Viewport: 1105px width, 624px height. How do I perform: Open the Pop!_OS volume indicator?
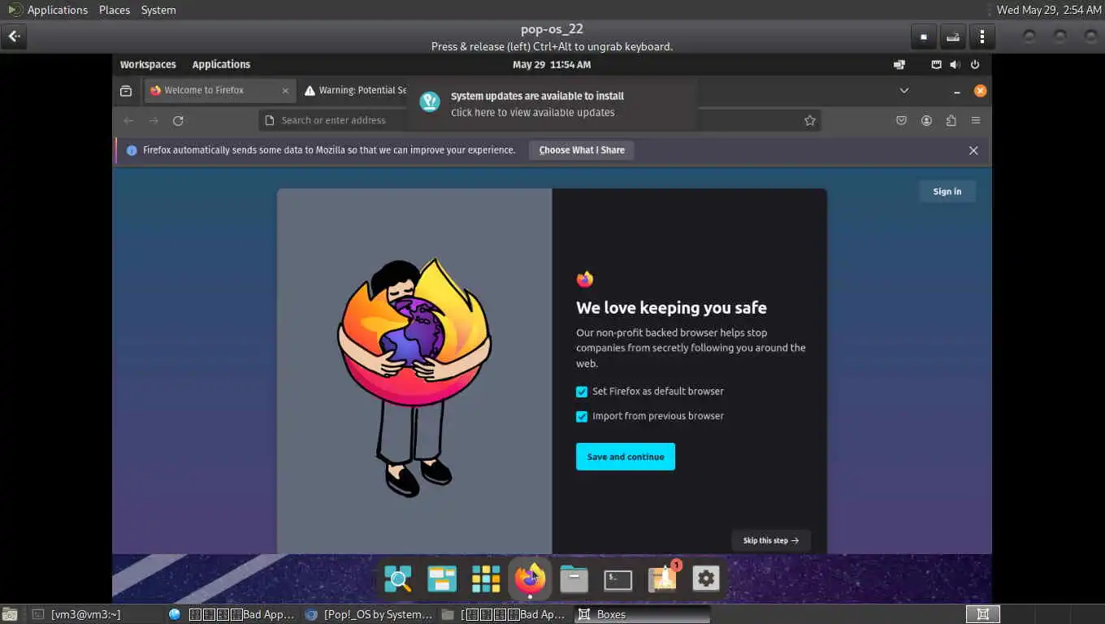tap(955, 64)
